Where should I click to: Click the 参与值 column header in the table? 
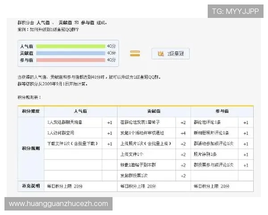point(222,111)
